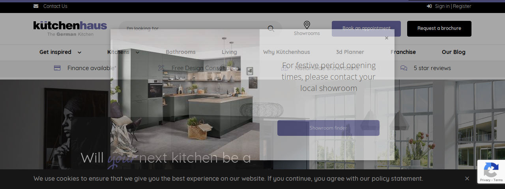Click the Free Design Consultation text
The width and height of the screenshot is (505, 189).
click(x=205, y=68)
